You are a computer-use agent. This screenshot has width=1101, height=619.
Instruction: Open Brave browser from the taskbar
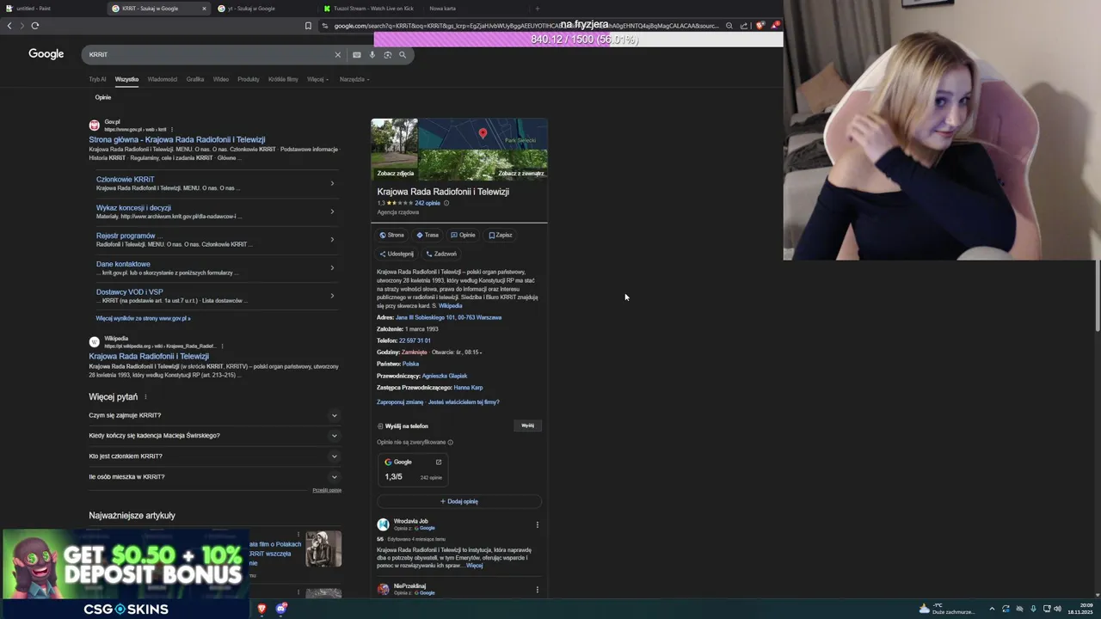[262, 609]
